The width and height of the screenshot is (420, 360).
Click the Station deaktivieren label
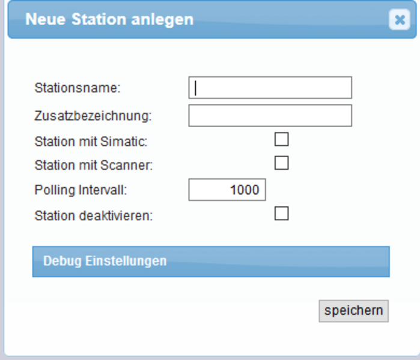(94, 215)
